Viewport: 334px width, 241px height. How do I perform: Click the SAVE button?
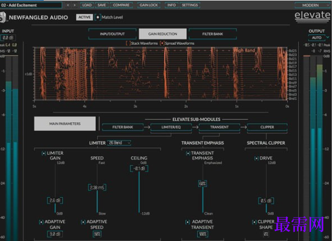(x=102, y=5)
